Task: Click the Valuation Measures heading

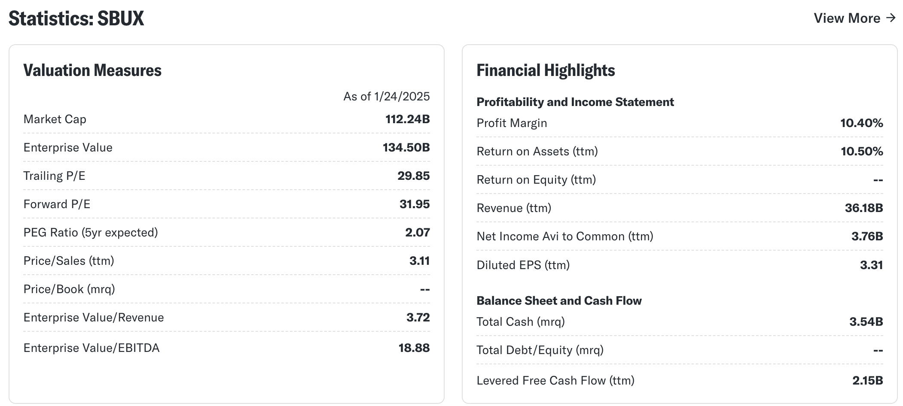Action: 92,70
